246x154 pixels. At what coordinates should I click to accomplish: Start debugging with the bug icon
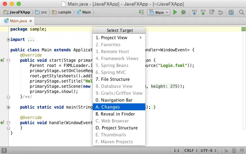183,12
